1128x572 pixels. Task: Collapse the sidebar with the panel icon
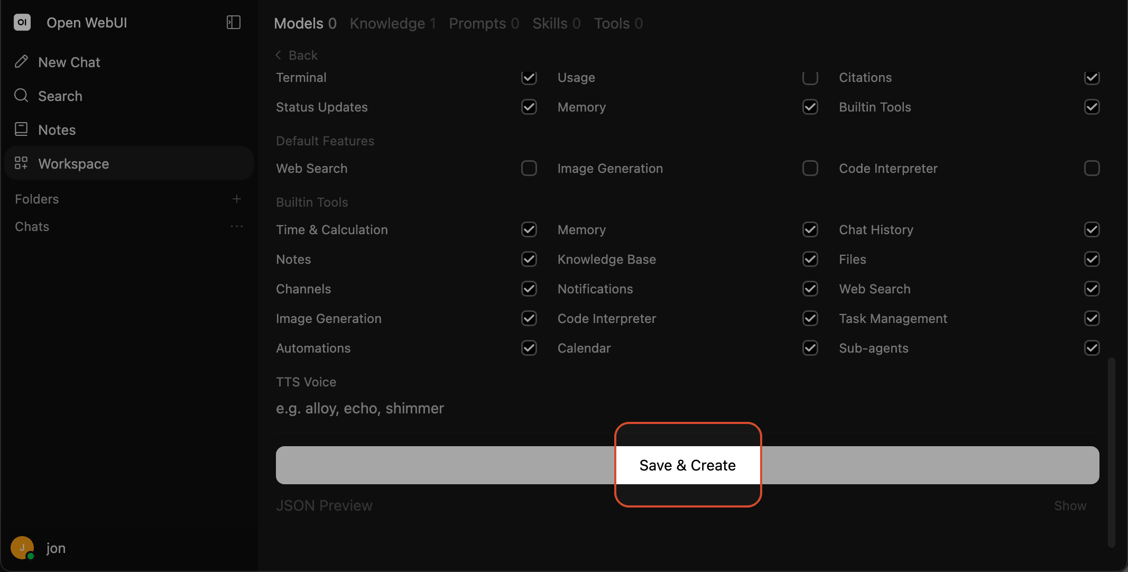(x=234, y=22)
